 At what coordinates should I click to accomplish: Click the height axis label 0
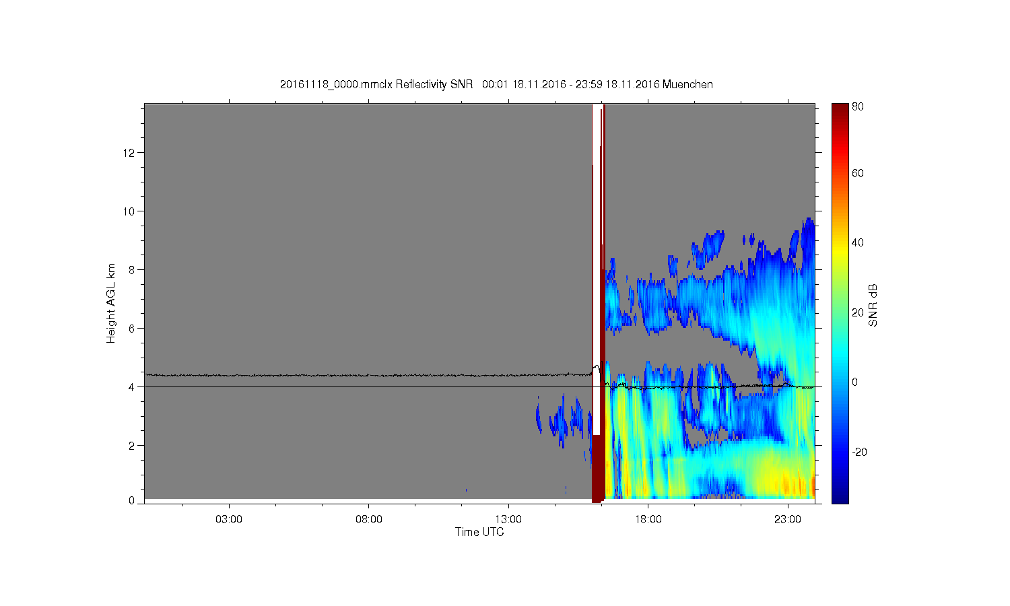(132, 501)
